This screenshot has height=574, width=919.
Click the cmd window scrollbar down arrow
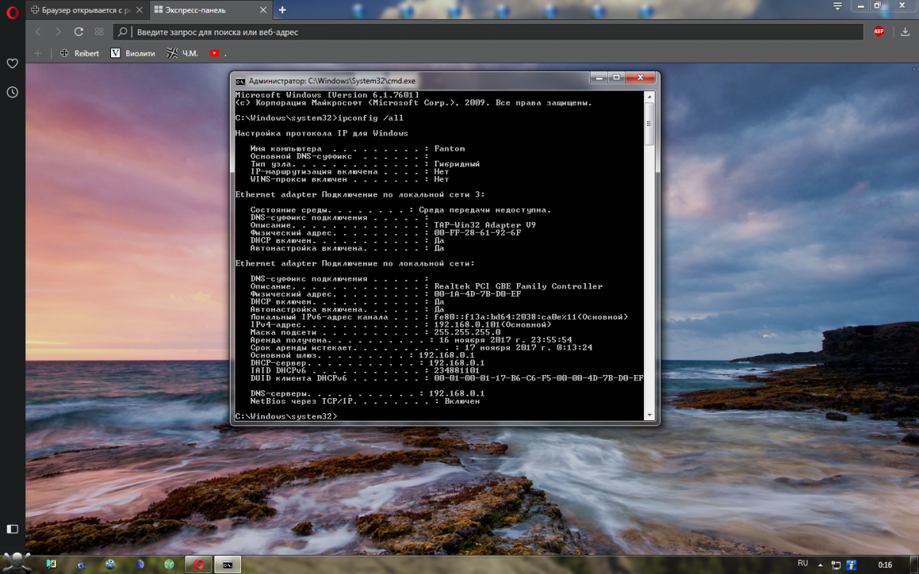pos(649,416)
